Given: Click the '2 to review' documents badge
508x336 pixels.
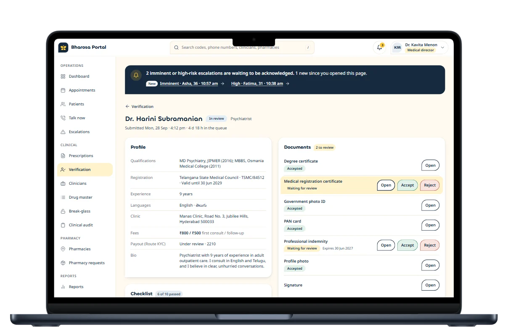Looking at the screenshot, I should [x=325, y=147].
